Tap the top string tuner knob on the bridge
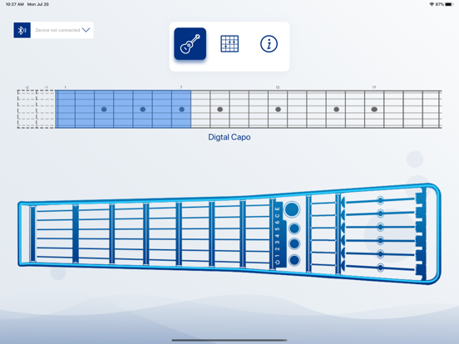Image resolution: width=459 pixels, height=344 pixels. coord(380,200)
